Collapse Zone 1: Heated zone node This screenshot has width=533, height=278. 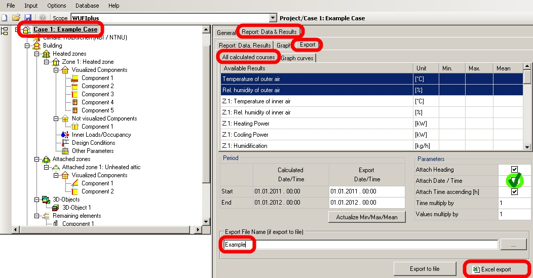pos(46,62)
